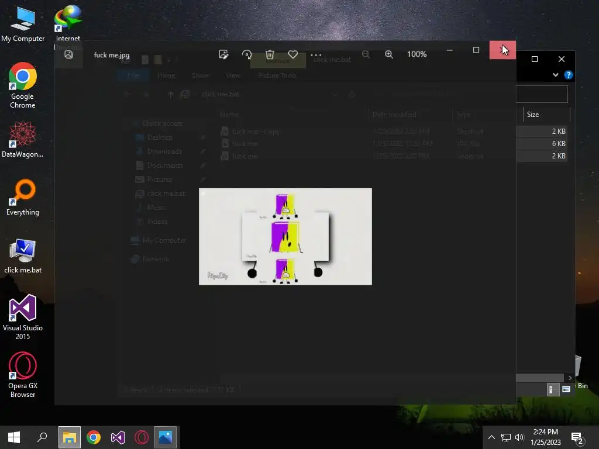Viewport: 599px width, 449px height.
Task: Delete the photo with the trash icon
Action: [x=270, y=54]
